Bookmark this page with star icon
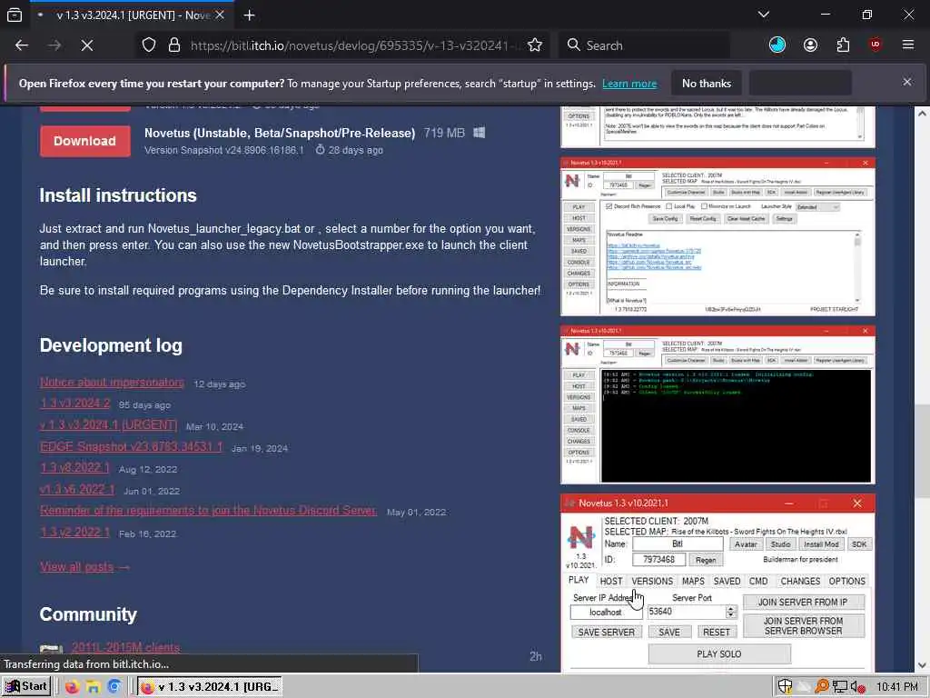This screenshot has width=930, height=698. coord(535,45)
